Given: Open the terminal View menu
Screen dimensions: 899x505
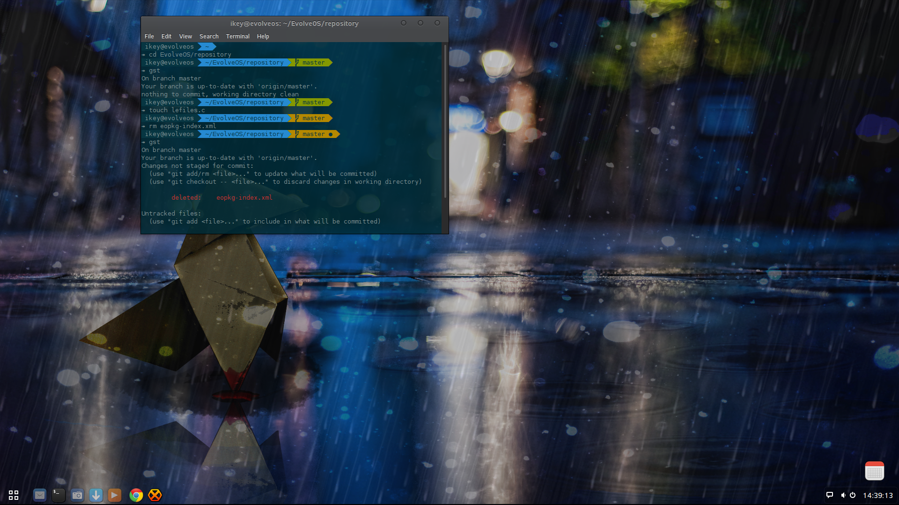Looking at the screenshot, I should point(185,36).
